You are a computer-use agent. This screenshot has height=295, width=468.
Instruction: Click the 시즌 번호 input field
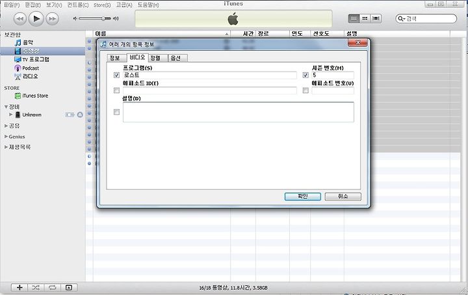(x=333, y=75)
